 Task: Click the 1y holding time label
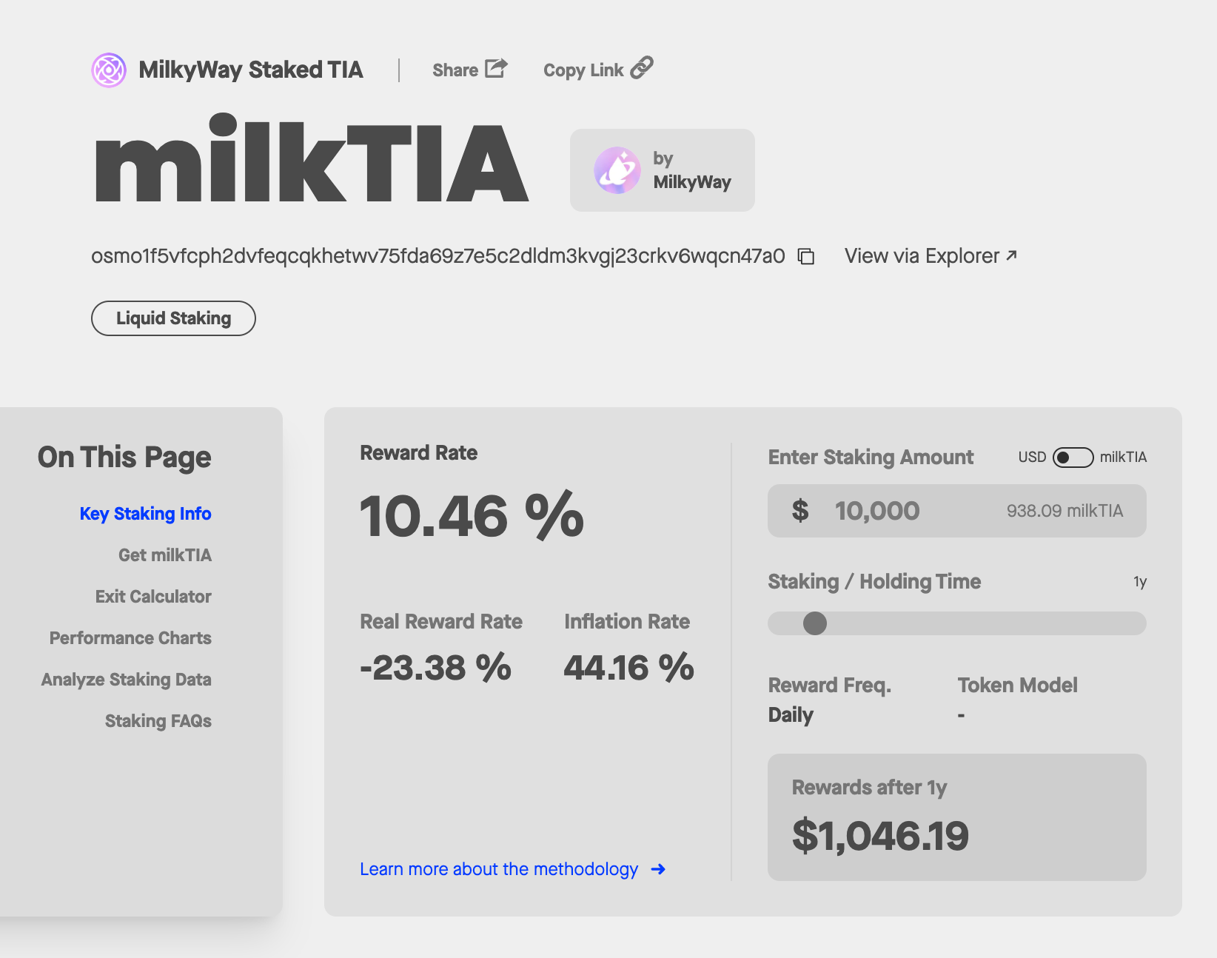click(x=1140, y=582)
